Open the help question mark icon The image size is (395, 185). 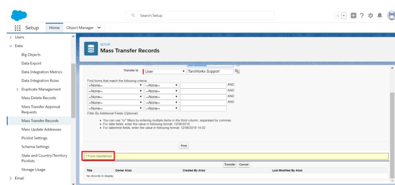point(362,16)
